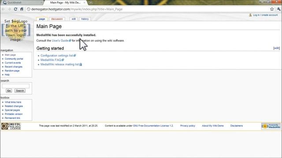Close the Main Page browser tab
The height and width of the screenshot is (158, 282).
(x=84, y=3)
